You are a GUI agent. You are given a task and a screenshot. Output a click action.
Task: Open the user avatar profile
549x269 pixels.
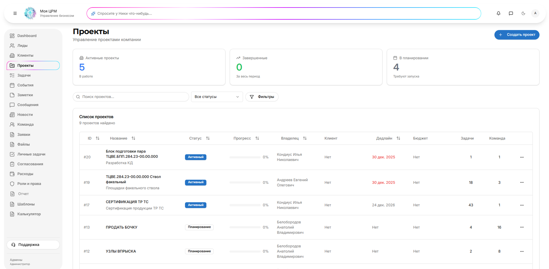click(535, 13)
